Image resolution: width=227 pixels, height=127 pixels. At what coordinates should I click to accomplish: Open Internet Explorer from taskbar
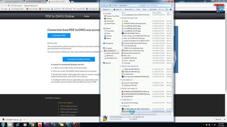pyautogui.click(x=18, y=125)
